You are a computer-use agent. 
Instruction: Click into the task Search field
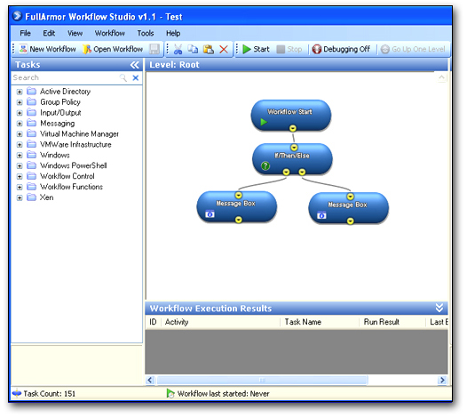point(65,77)
